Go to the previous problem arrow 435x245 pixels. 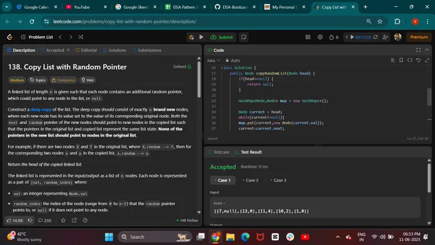pos(60,37)
